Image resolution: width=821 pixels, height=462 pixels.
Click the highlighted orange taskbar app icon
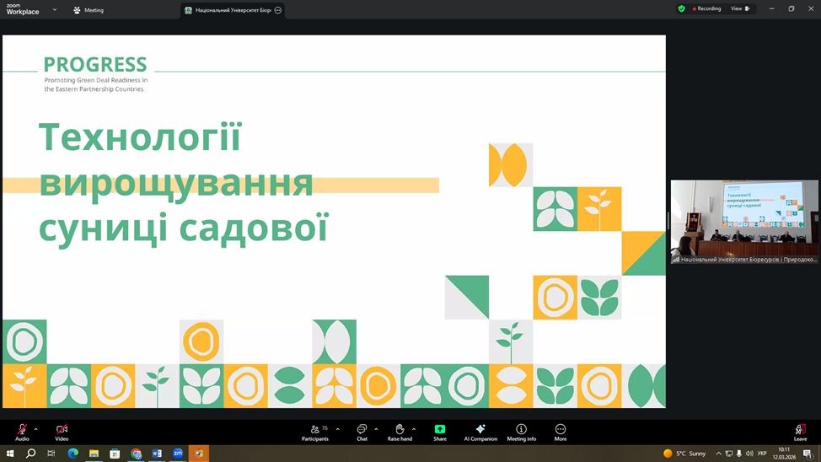point(199,453)
